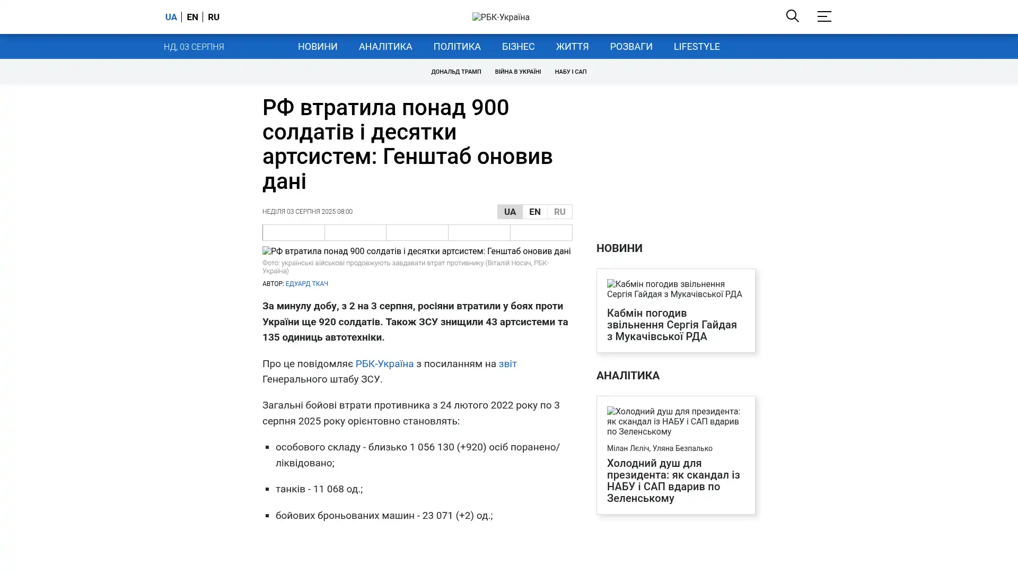Open the НАБУ І САП topic tag
The image size is (1018, 573).
tap(570, 72)
